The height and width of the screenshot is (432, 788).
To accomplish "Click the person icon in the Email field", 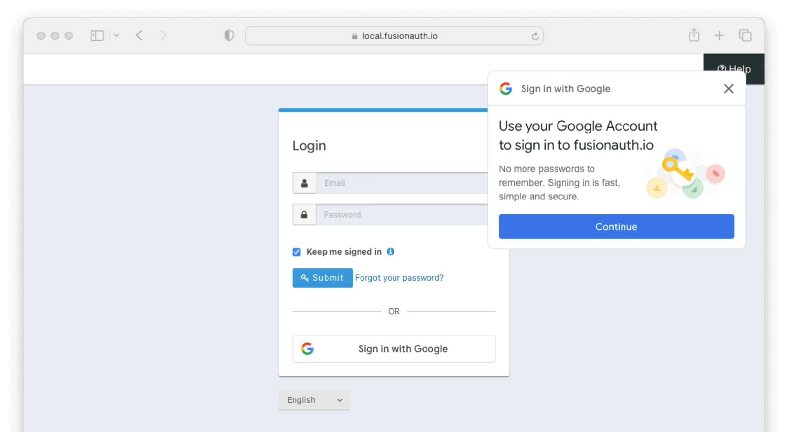I will tap(304, 183).
